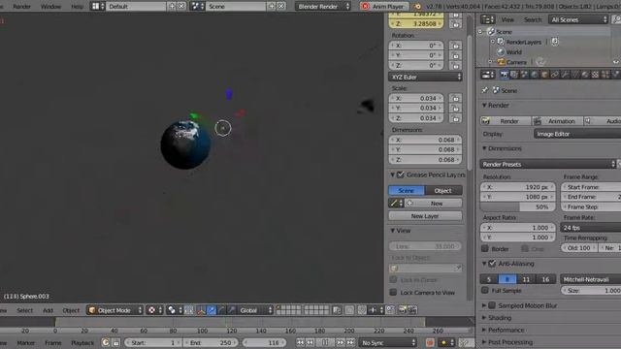The image size is (621, 349).
Task: Open the Object properties tab icon
Action: pos(544,75)
